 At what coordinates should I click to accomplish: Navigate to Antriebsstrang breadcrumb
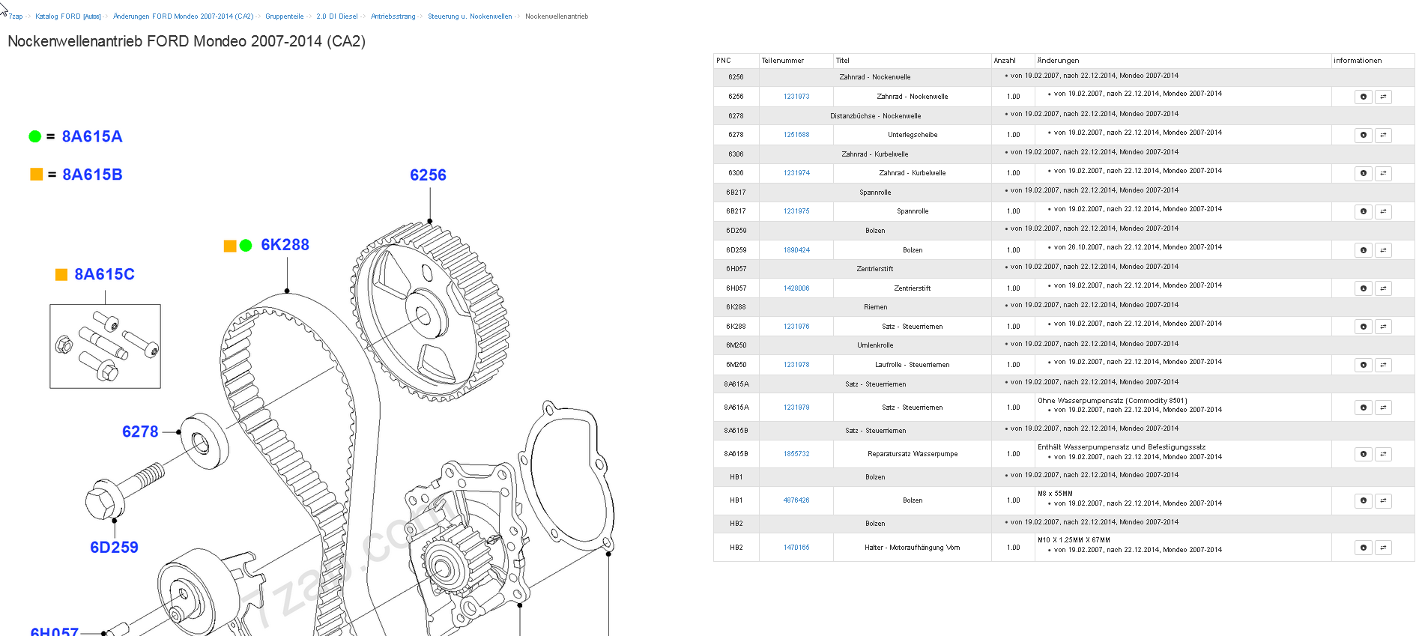[393, 16]
